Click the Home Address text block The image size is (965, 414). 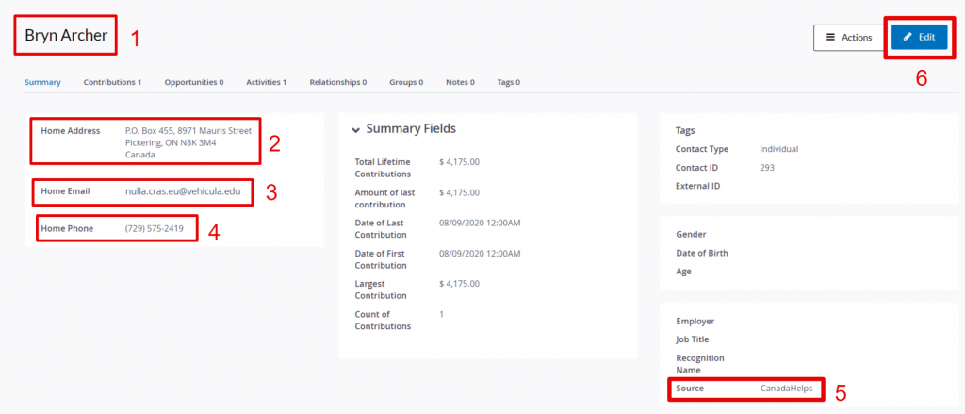[x=188, y=143]
